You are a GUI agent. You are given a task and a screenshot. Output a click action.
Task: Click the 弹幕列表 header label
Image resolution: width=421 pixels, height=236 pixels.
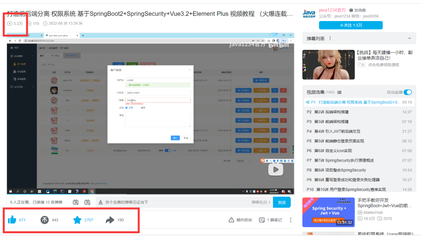point(315,38)
